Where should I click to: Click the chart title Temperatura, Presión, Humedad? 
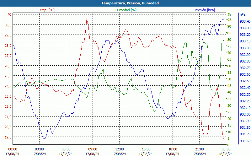point(130,3)
